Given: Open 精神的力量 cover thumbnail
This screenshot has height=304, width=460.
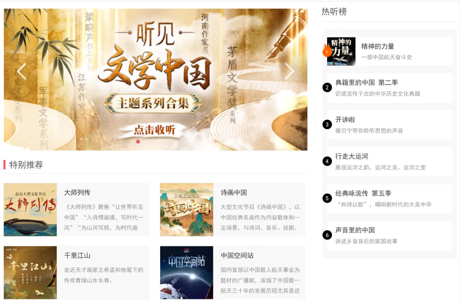Looking at the screenshot, I should click(341, 52).
